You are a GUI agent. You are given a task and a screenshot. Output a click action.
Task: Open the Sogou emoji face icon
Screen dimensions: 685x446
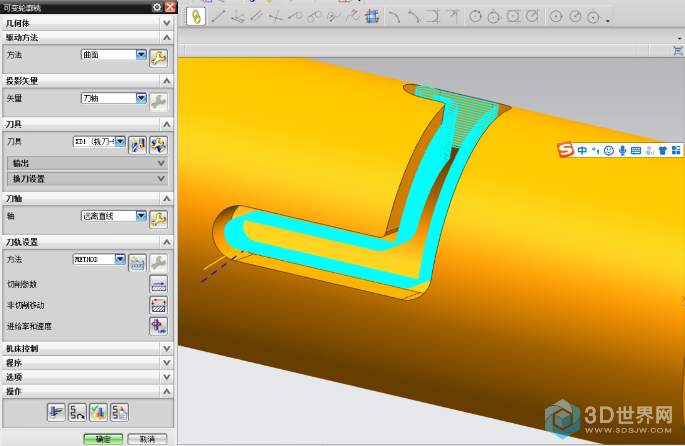click(609, 151)
